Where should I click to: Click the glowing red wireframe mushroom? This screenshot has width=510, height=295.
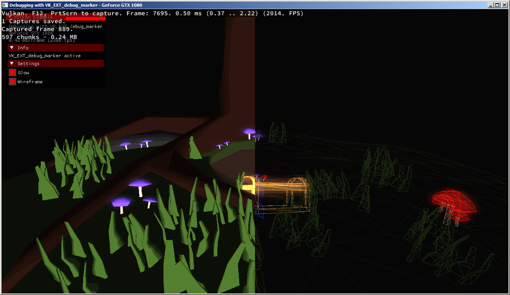pos(453,203)
